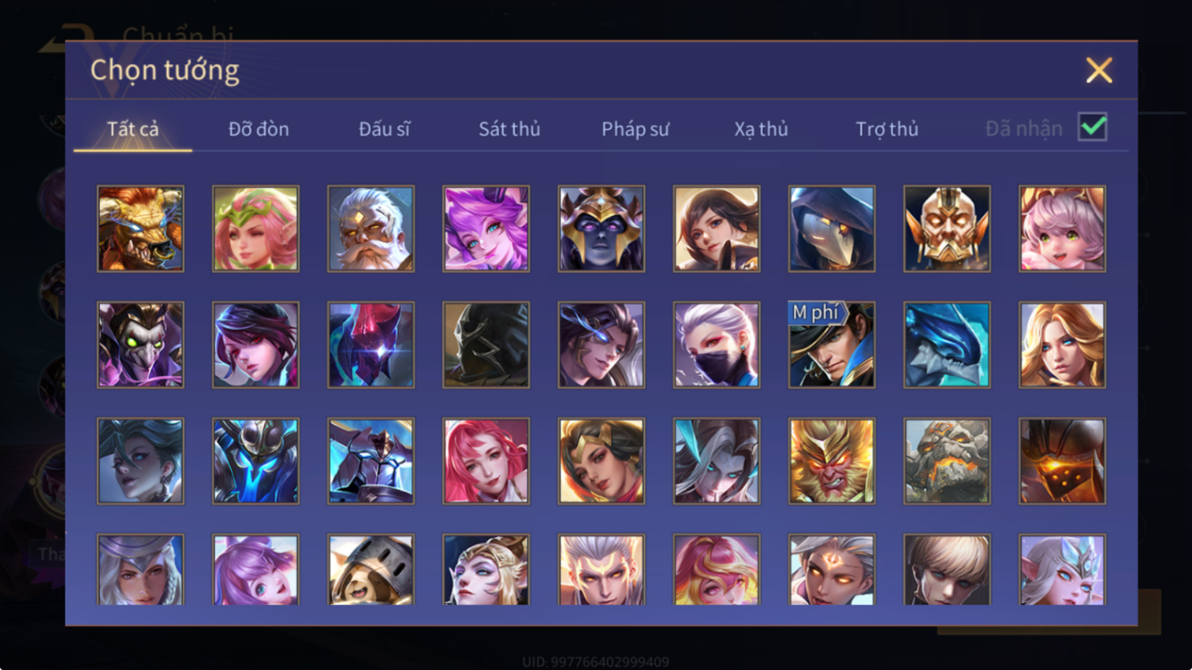Viewport: 1192px width, 670px height.
Task: Open the 'Đấu sĩ' tab
Action: click(384, 129)
